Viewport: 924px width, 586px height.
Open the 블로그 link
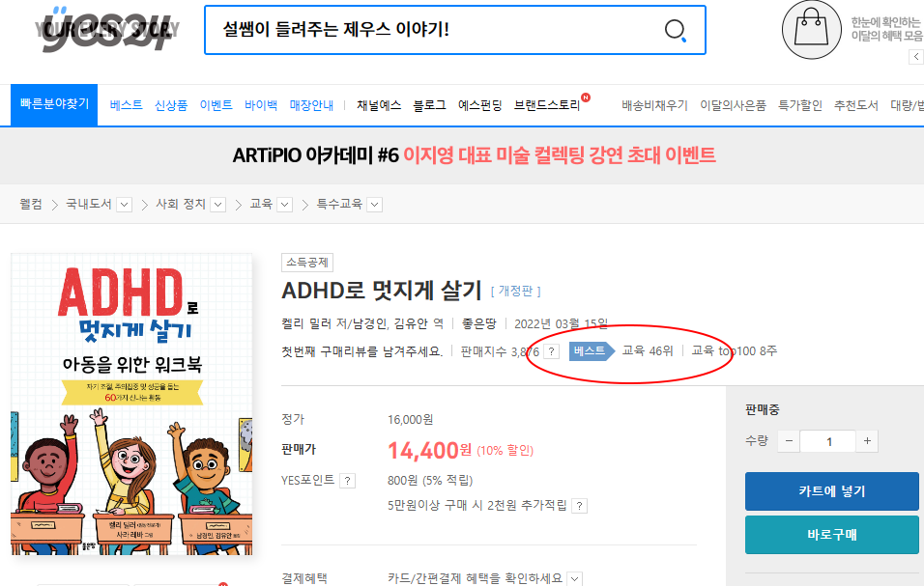(429, 104)
